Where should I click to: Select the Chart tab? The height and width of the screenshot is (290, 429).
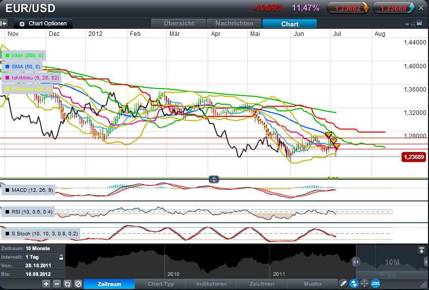(289, 24)
